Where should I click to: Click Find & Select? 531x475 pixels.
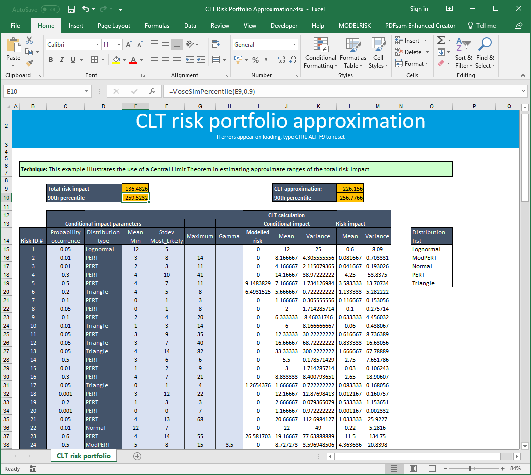pyautogui.click(x=485, y=53)
